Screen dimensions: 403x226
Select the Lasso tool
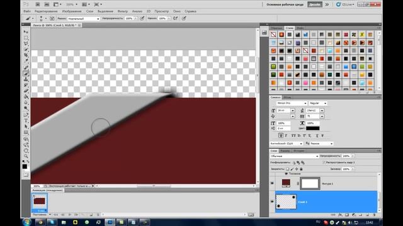pos(26,43)
